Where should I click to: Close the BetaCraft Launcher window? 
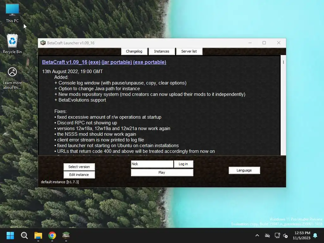(279, 43)
